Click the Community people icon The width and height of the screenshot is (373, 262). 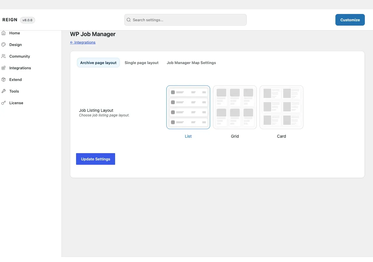click(x=3, y=56)
